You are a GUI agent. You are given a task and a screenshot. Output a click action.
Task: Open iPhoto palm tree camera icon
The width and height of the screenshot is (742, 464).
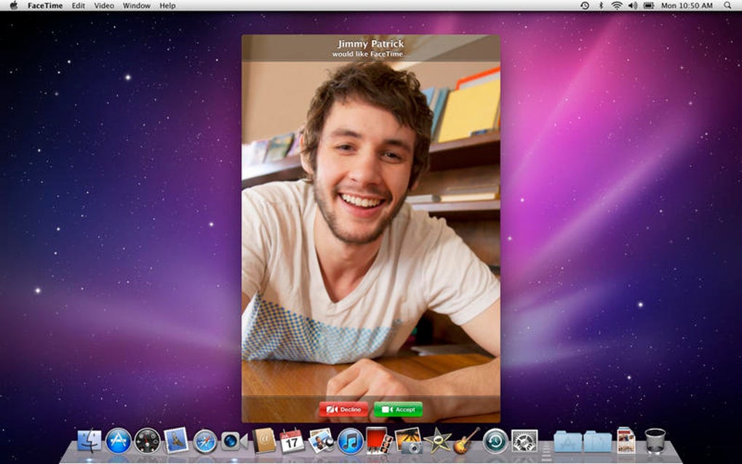(408, 441)
